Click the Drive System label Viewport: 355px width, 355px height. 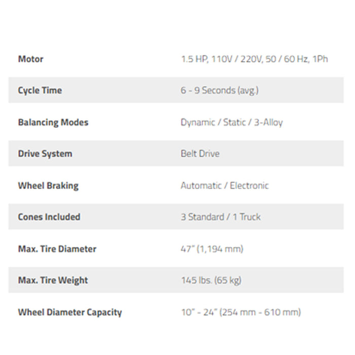(x=45, y=154)
